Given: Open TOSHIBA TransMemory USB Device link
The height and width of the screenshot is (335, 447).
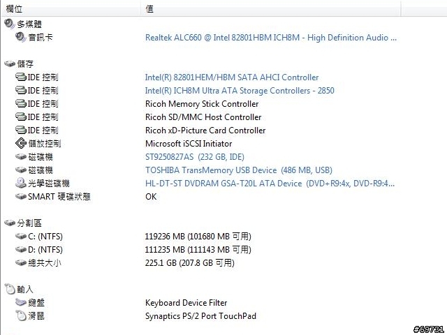Looking at the screenshot, I should pyautogui.click(x=239, y=170).
